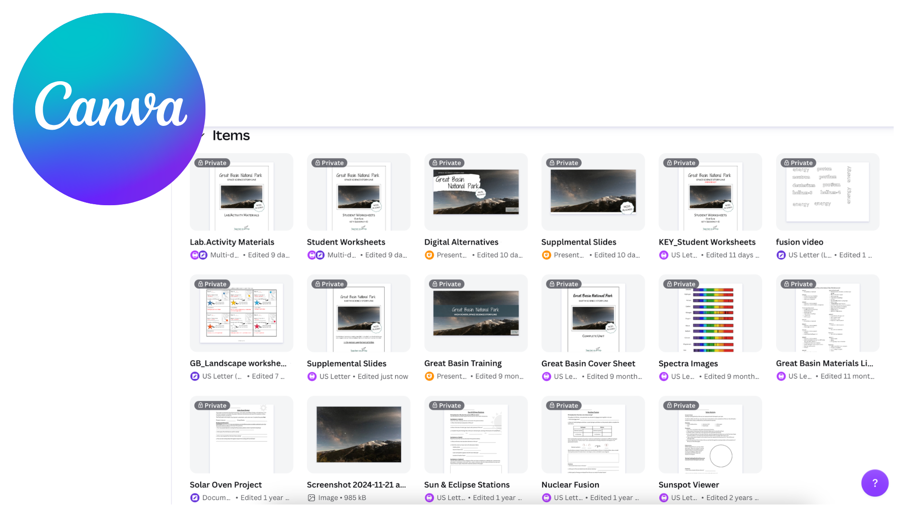This screenshot has width=913, height=513.
Task: Click the purple help question mark button
Action: pyautogui.click(x=874, y=483)
